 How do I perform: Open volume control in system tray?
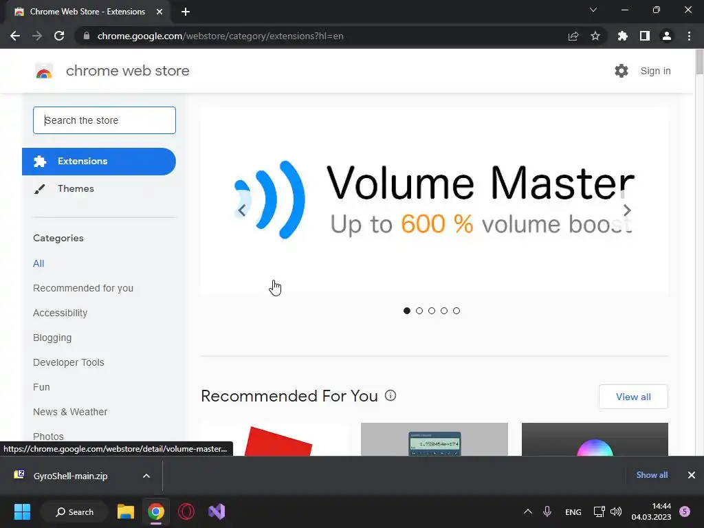click(x=616, y=511)
